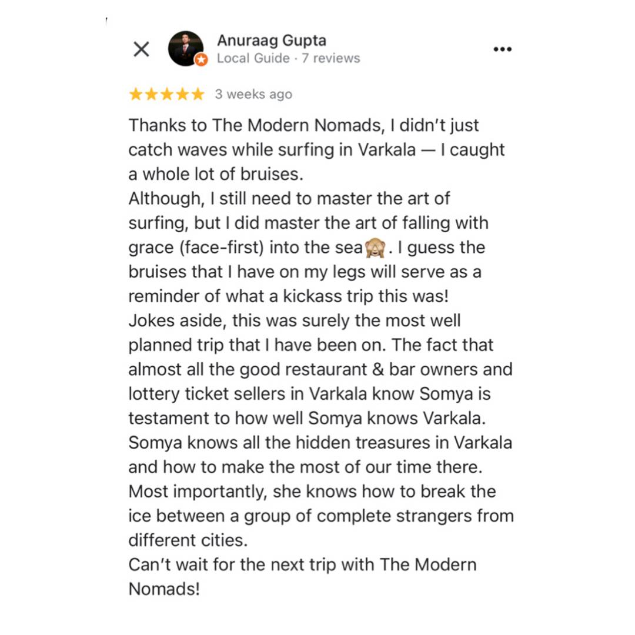Select the fifth yellow rating star
The height and width of the screenshot is (635, 635).
[198, 94]
